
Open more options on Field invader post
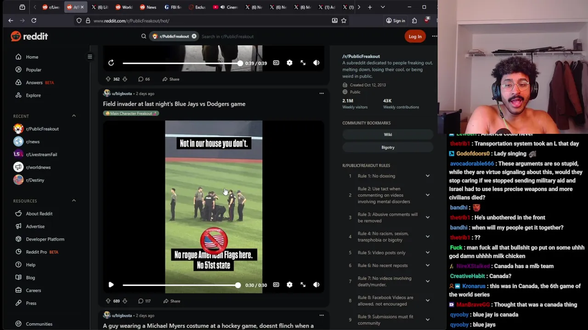click(322, 93)
